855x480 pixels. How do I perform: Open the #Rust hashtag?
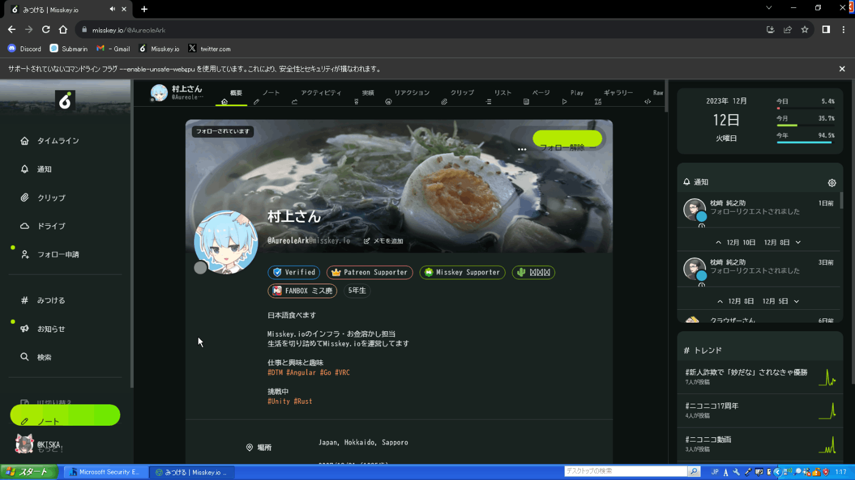(303, 401)
